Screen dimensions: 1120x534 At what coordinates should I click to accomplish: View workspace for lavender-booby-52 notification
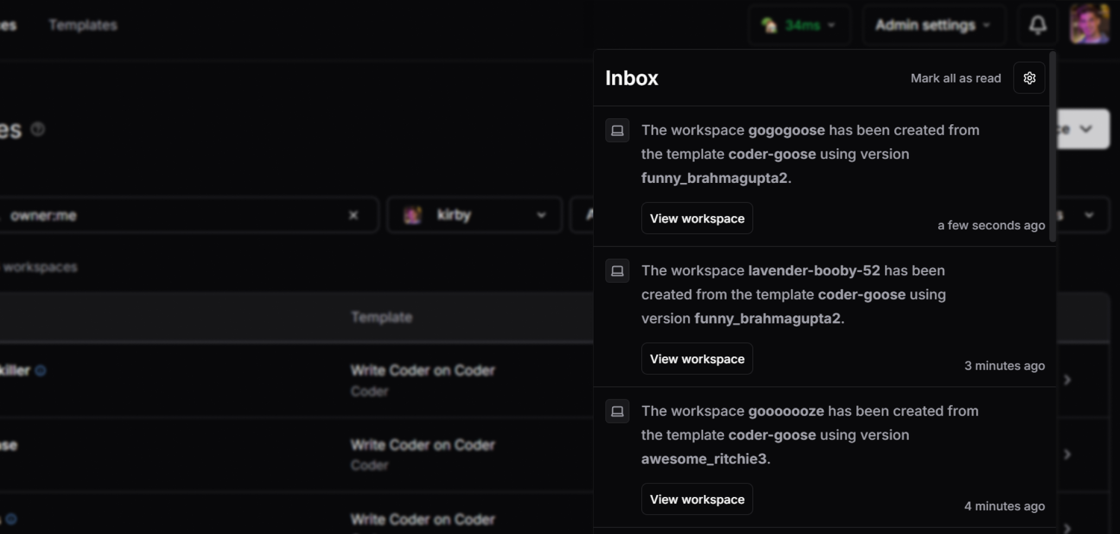coord(697,359)
